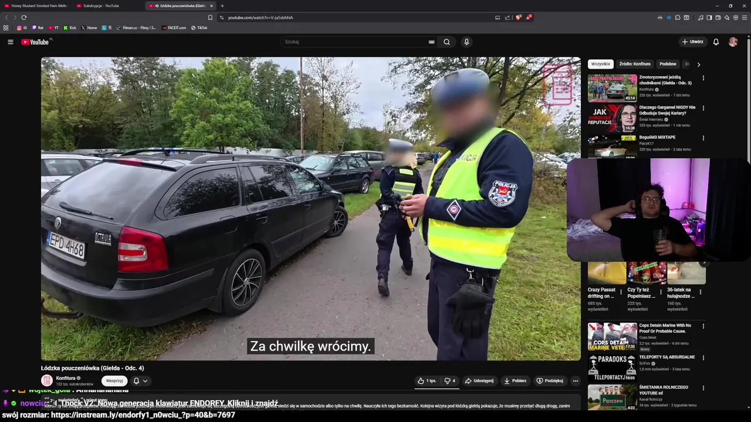Start voice search with microphone icon
The height and width of the screenshot is (422, 751).
tap(466, 42)
